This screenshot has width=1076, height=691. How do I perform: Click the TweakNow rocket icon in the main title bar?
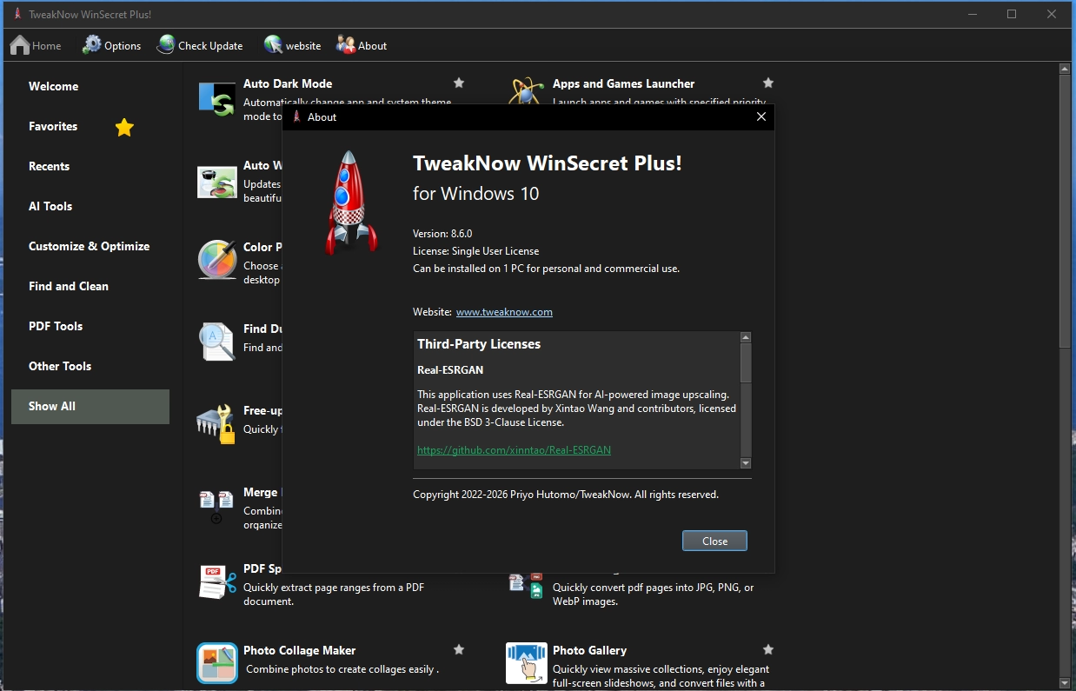[x=17, y=15]
